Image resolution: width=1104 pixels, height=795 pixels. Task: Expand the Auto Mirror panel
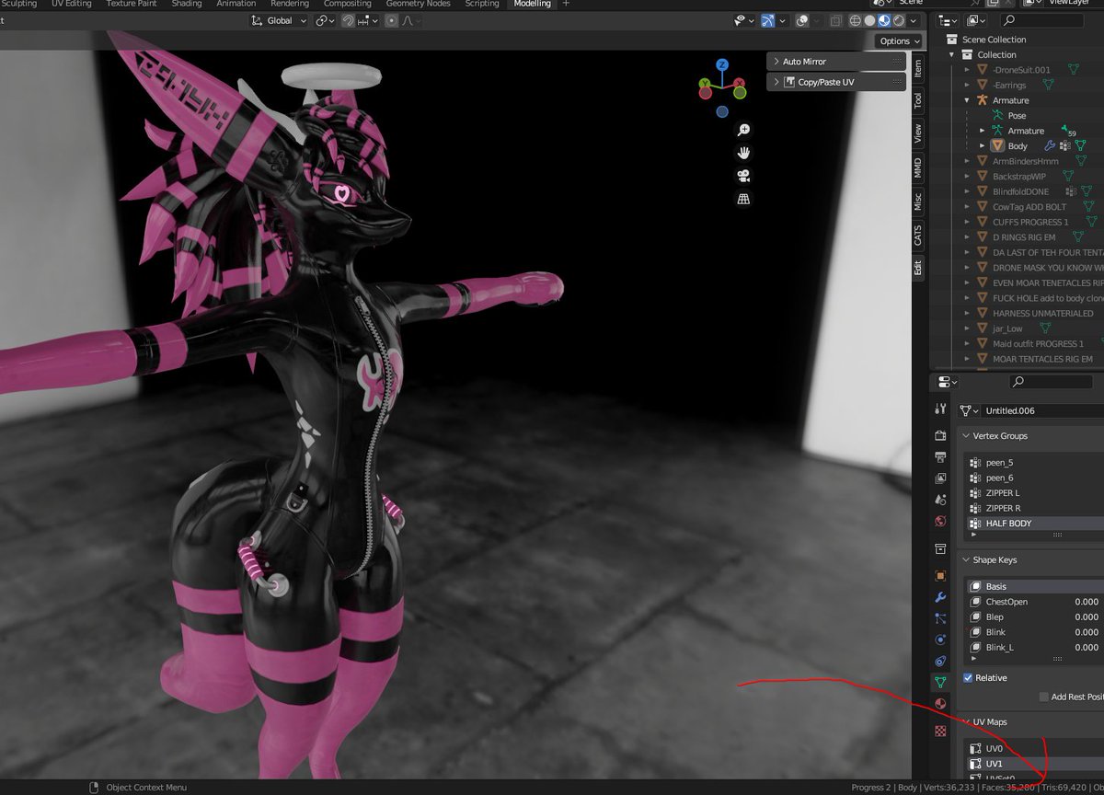pyautogui.click(x=836, y=62)
